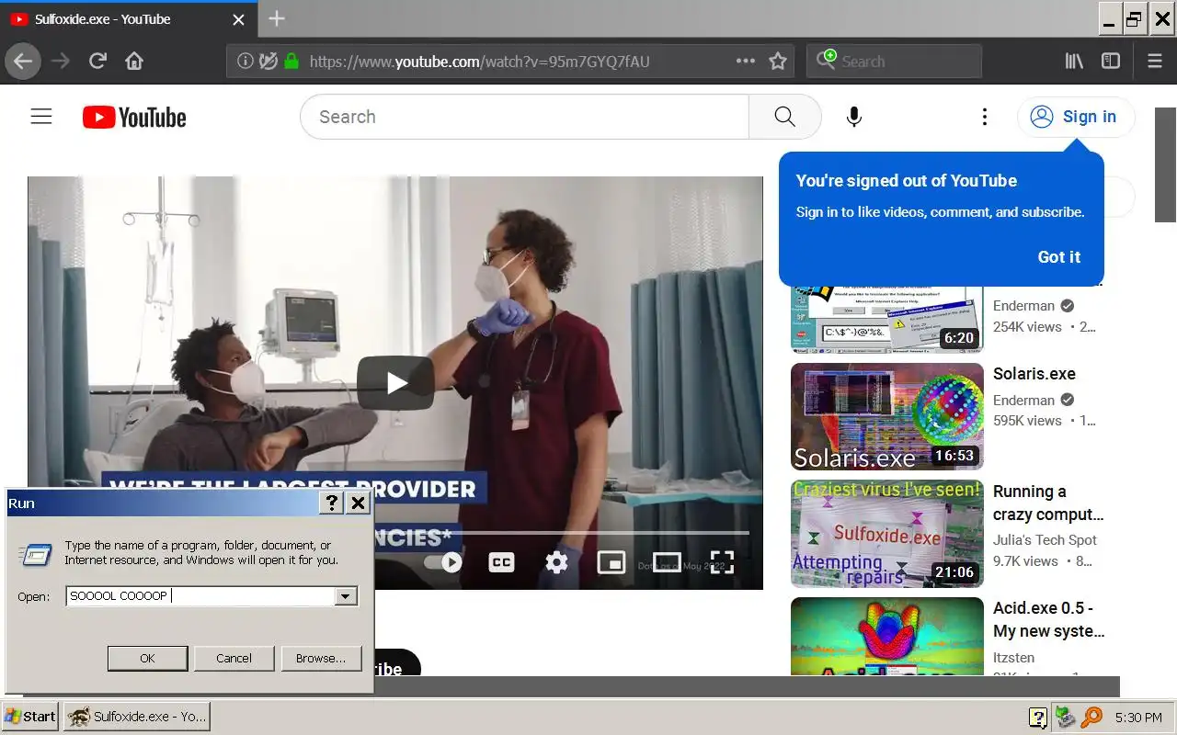The image size is (1177, 735).
Task: Click the Run program icon in dialog
Action: [x=36, y=554]
